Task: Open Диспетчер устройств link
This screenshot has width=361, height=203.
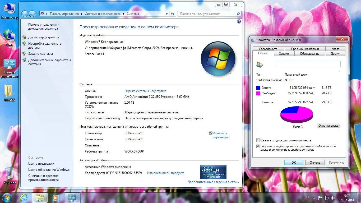Action: pos(44,37)
